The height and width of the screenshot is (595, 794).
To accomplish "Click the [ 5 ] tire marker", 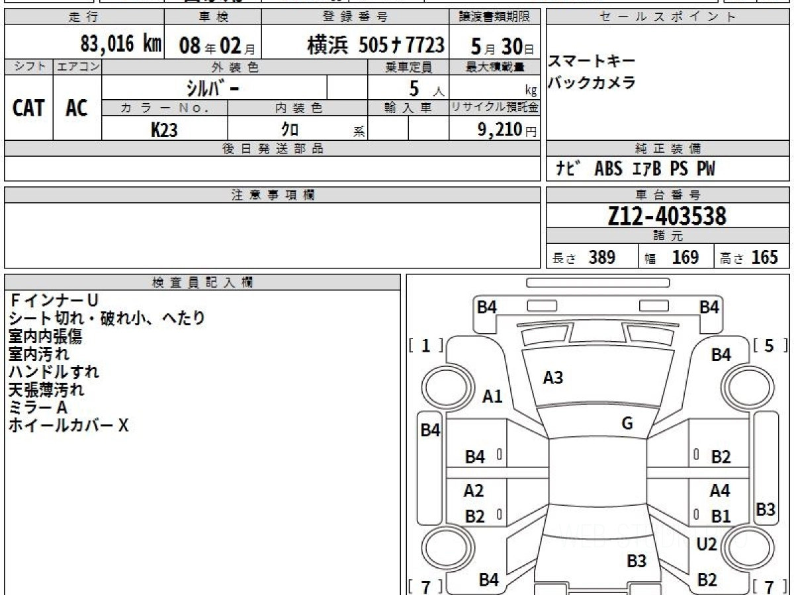I will (x=771, y=345).
